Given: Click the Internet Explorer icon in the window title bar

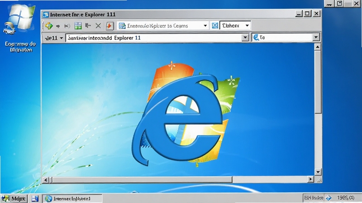Looking at the screenshot, I should pyautogui.click(x=46, y=14).
